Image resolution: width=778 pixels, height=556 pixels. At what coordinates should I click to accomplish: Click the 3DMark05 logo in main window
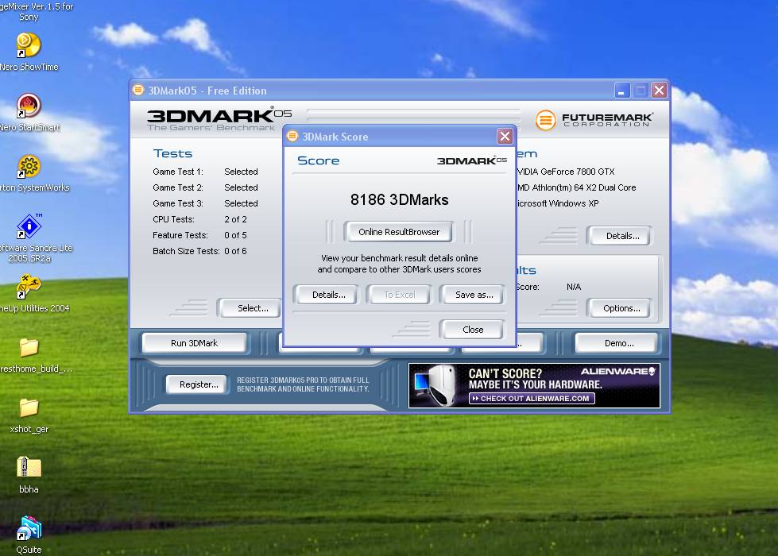coord(219,118)
